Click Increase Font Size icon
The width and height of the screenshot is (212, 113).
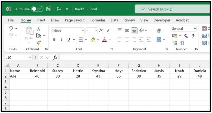pyautogui.click(x=101, y=31)
